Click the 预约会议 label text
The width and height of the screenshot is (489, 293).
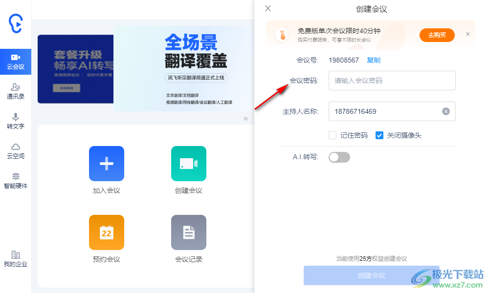[106, 259]
